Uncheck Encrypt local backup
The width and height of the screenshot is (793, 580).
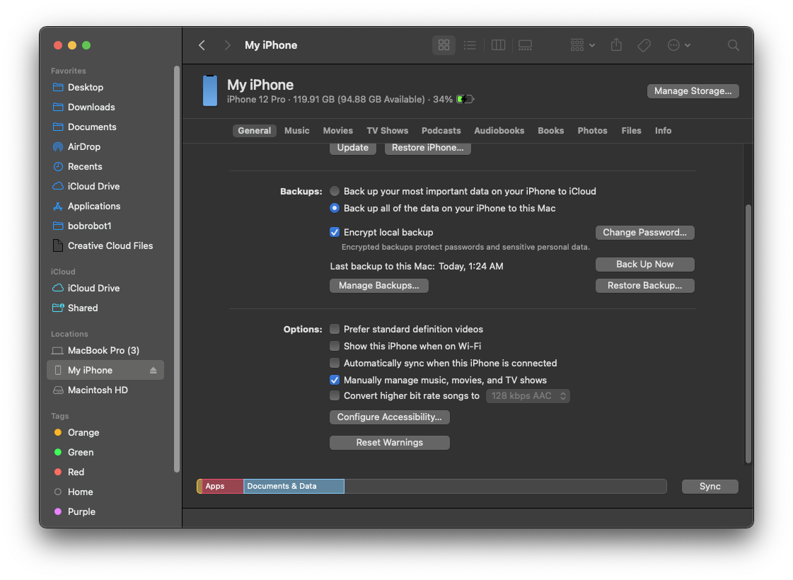(335, 232)
